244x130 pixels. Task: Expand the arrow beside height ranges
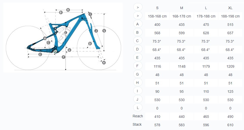138,16
